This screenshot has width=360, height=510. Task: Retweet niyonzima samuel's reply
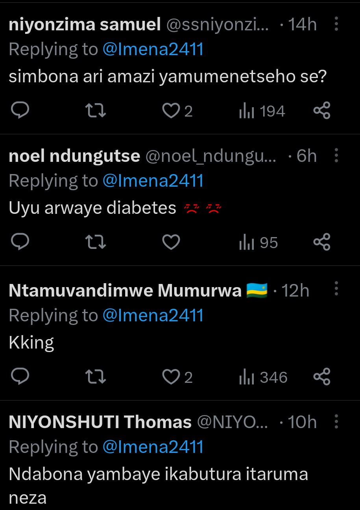click(96, 111)
